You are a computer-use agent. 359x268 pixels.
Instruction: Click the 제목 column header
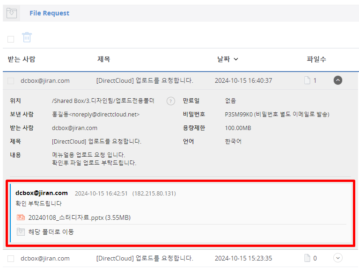(103, 59)
